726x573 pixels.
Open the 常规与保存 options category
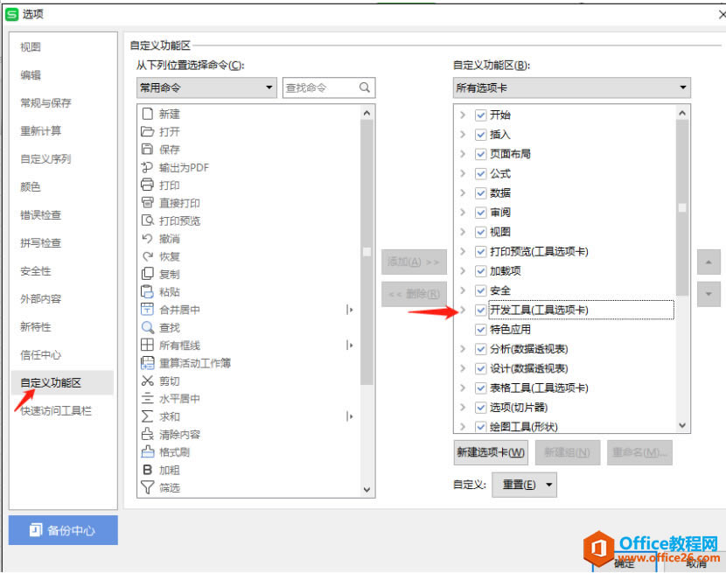[45, 103]
